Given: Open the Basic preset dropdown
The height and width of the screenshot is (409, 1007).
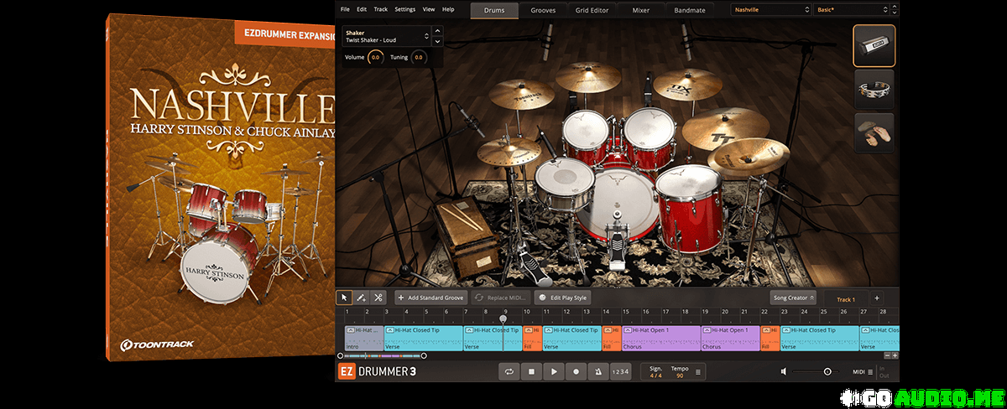Looking at the screenshot, I should 851,10.
